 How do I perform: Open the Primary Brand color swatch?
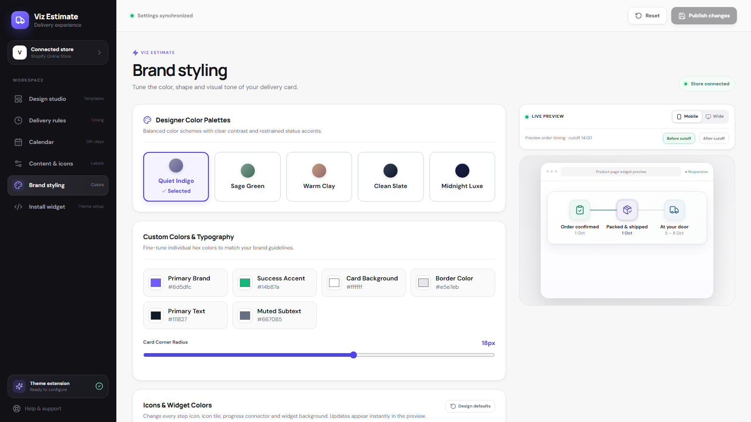[156, 283]
